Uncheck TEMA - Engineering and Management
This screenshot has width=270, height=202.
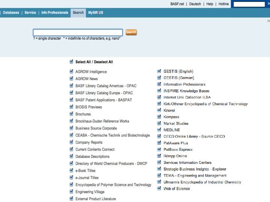coord(159,175)
